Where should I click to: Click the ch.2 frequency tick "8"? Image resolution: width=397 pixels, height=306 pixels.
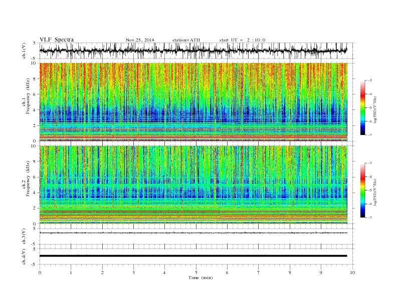(35, 161)
